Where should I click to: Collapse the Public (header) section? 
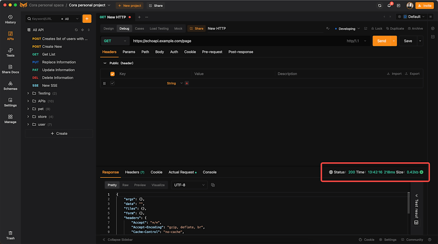[105, 63]
